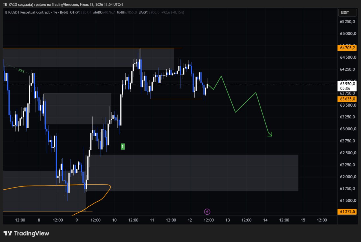Click the МИН low value 63855,0
The height and width of the screenshot is (242, 361).
pos(131,12)
